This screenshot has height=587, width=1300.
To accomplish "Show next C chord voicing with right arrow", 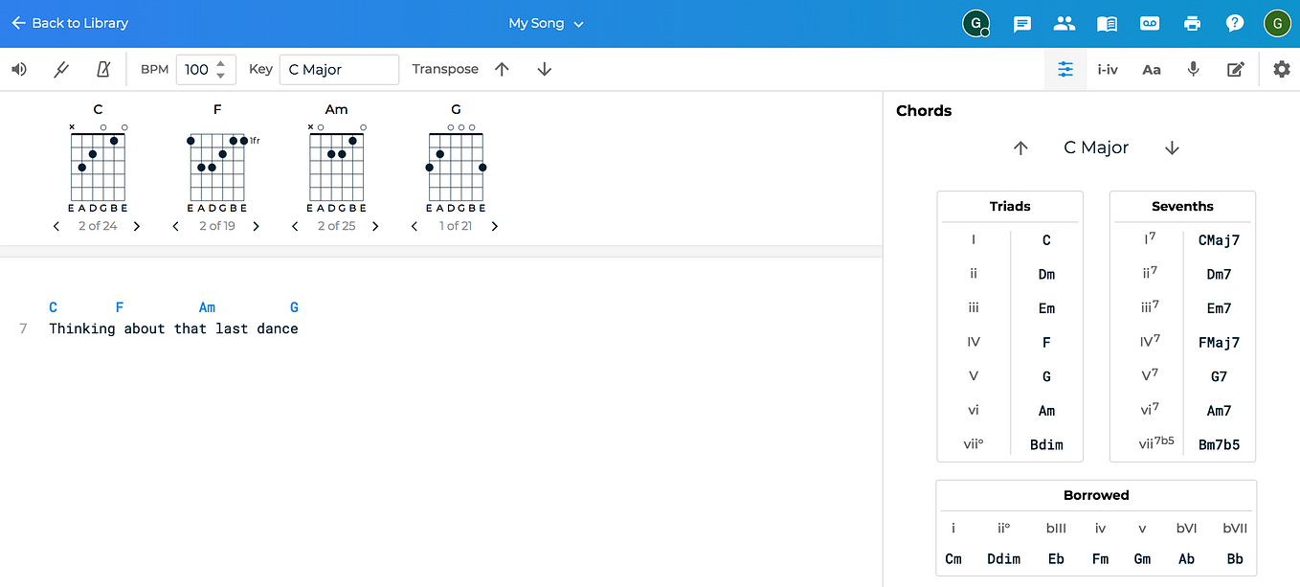I will pyautogui.click(x=136, y=226).
